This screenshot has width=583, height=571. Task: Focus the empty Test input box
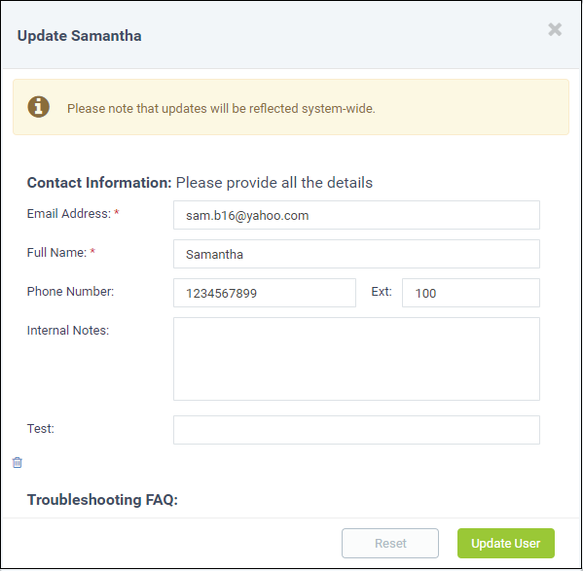click(x=356, y=430)
